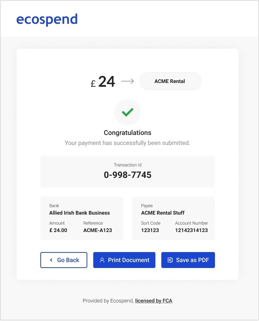Open the licensed by FCA link
Screen dimensions: 259x321
pos(154,301)
